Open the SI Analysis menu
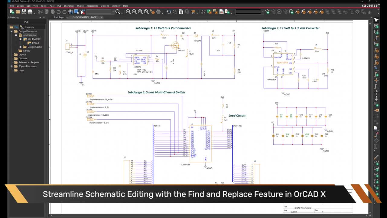 click(69, 6)
